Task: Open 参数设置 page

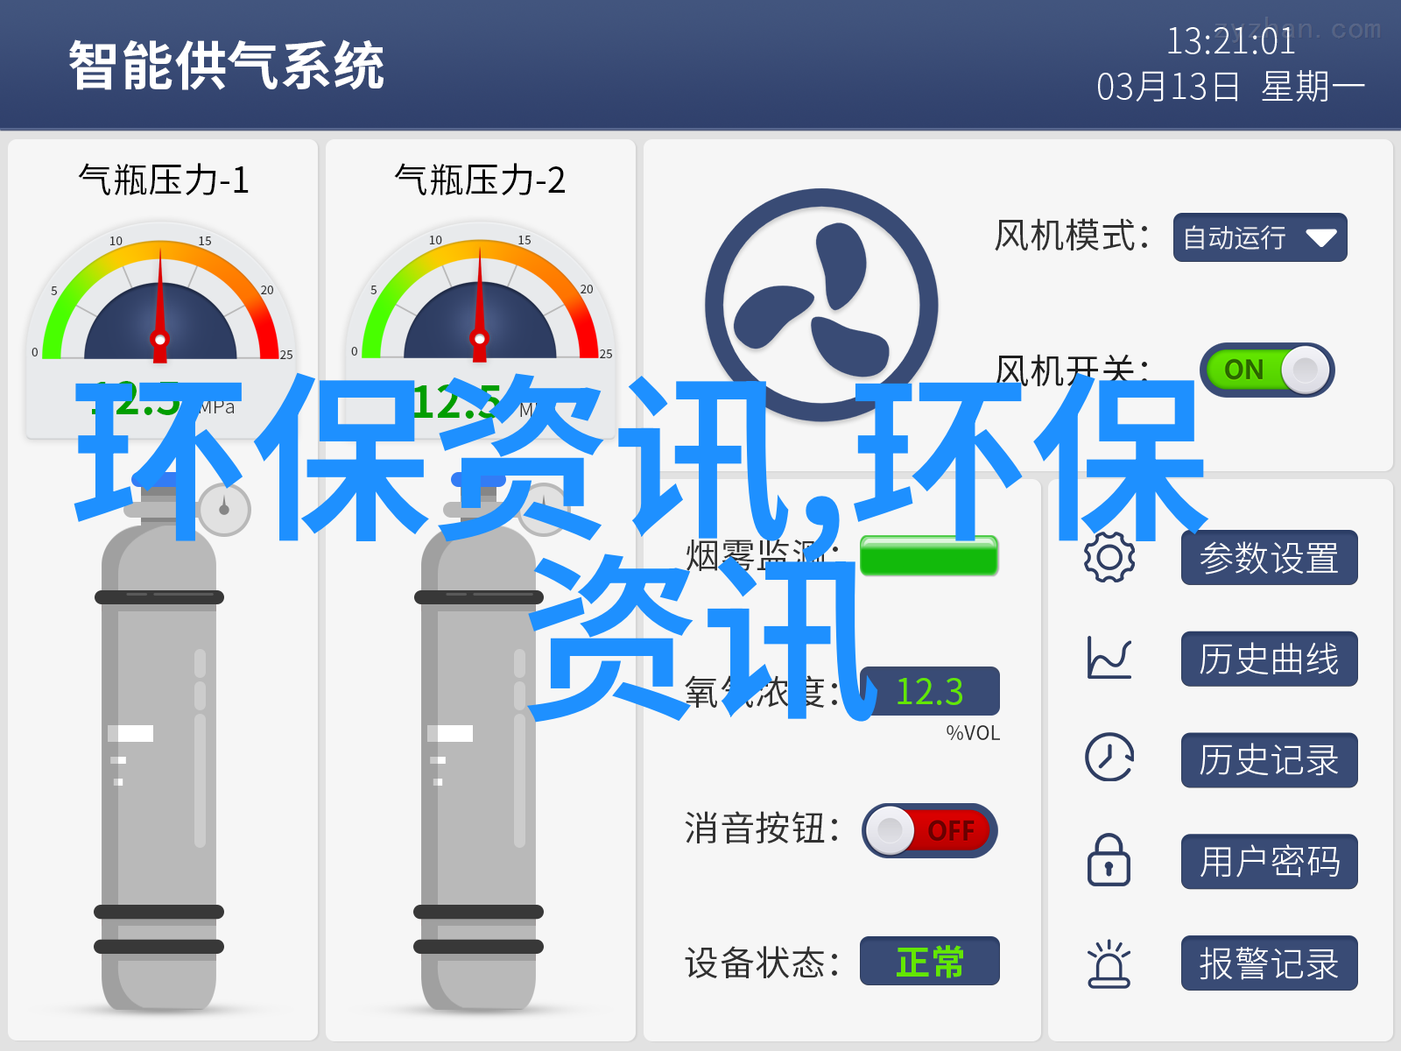Action: click(x=1270, y=557)
